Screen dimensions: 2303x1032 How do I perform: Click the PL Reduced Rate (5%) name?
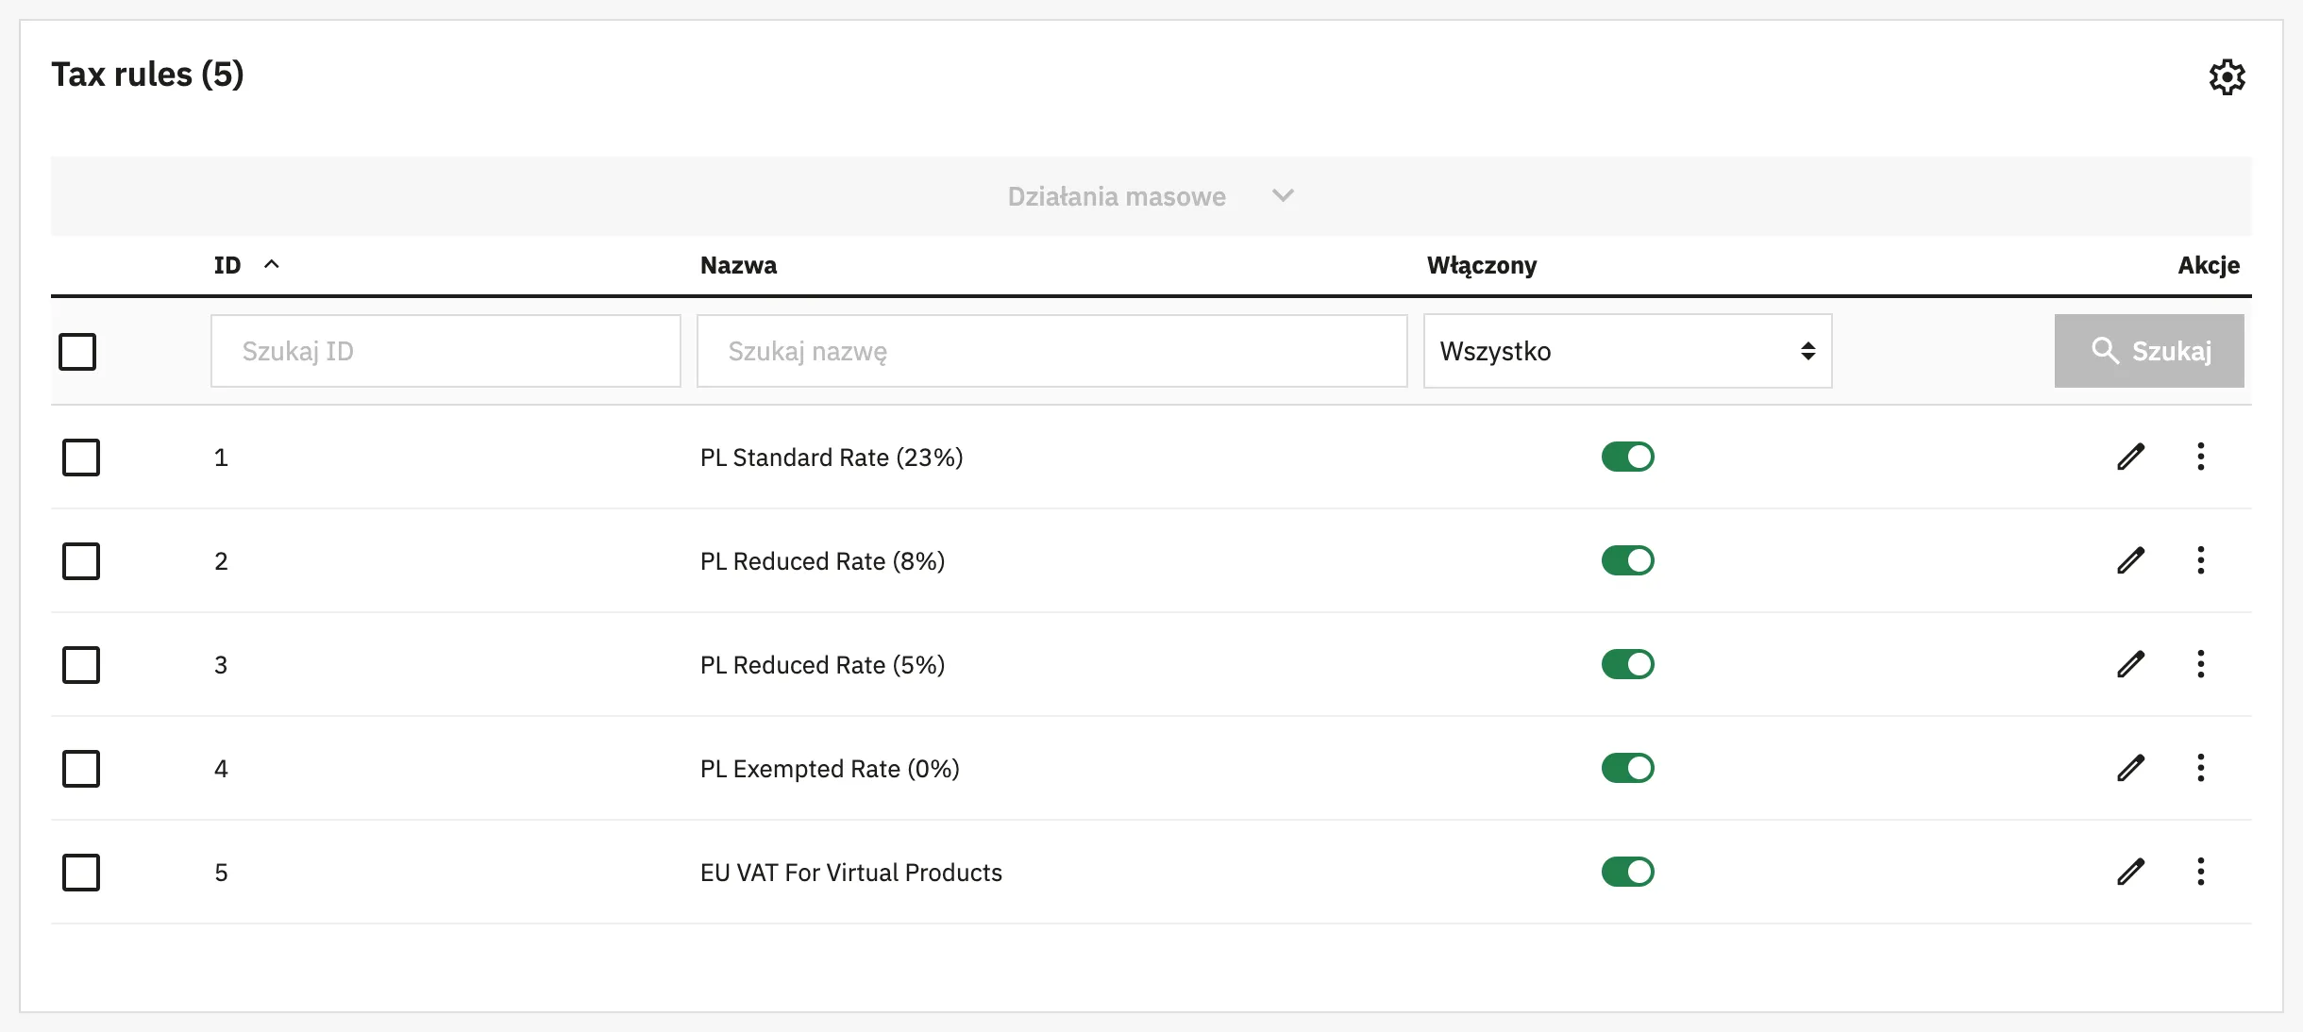point(822,665)
